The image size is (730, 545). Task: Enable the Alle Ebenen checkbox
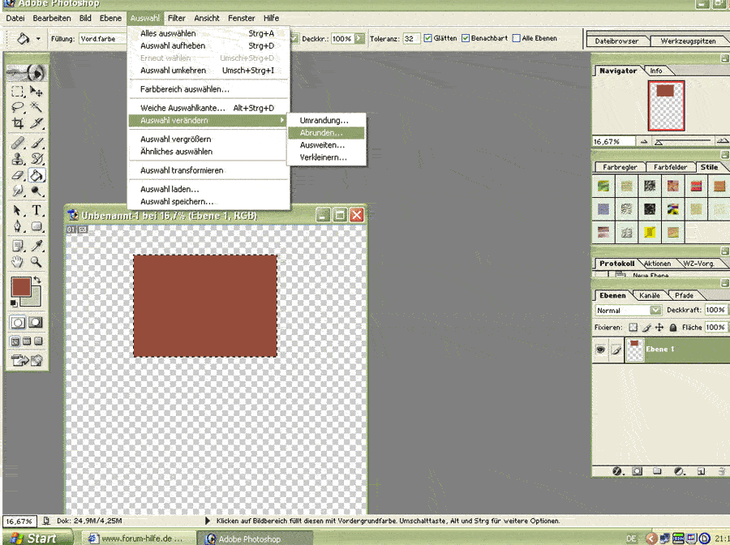pos(517,38)
